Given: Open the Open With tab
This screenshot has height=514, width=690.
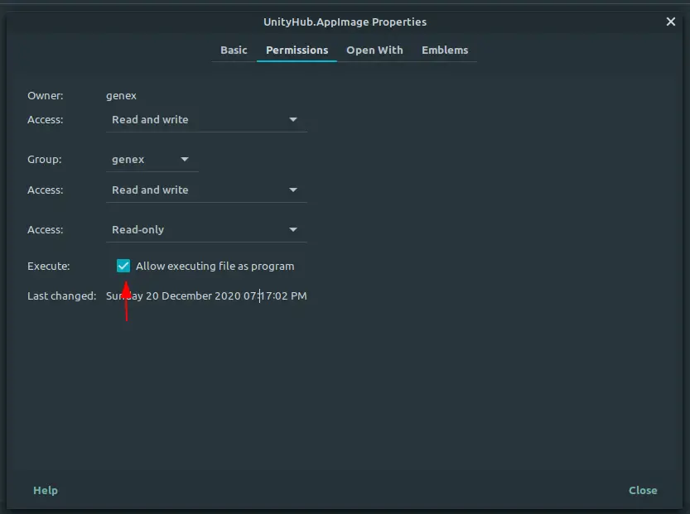Looking at the screenshot, I should pyautogui.click(x=374, y=50).
